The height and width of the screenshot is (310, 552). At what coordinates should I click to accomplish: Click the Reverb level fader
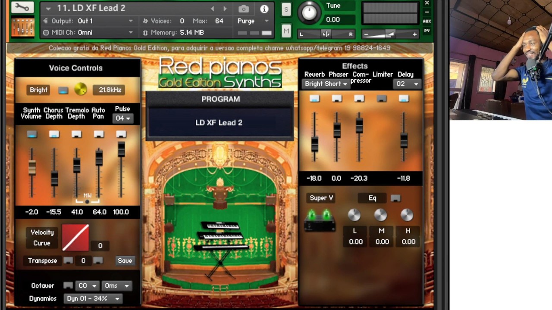click(x=315, y=144)
